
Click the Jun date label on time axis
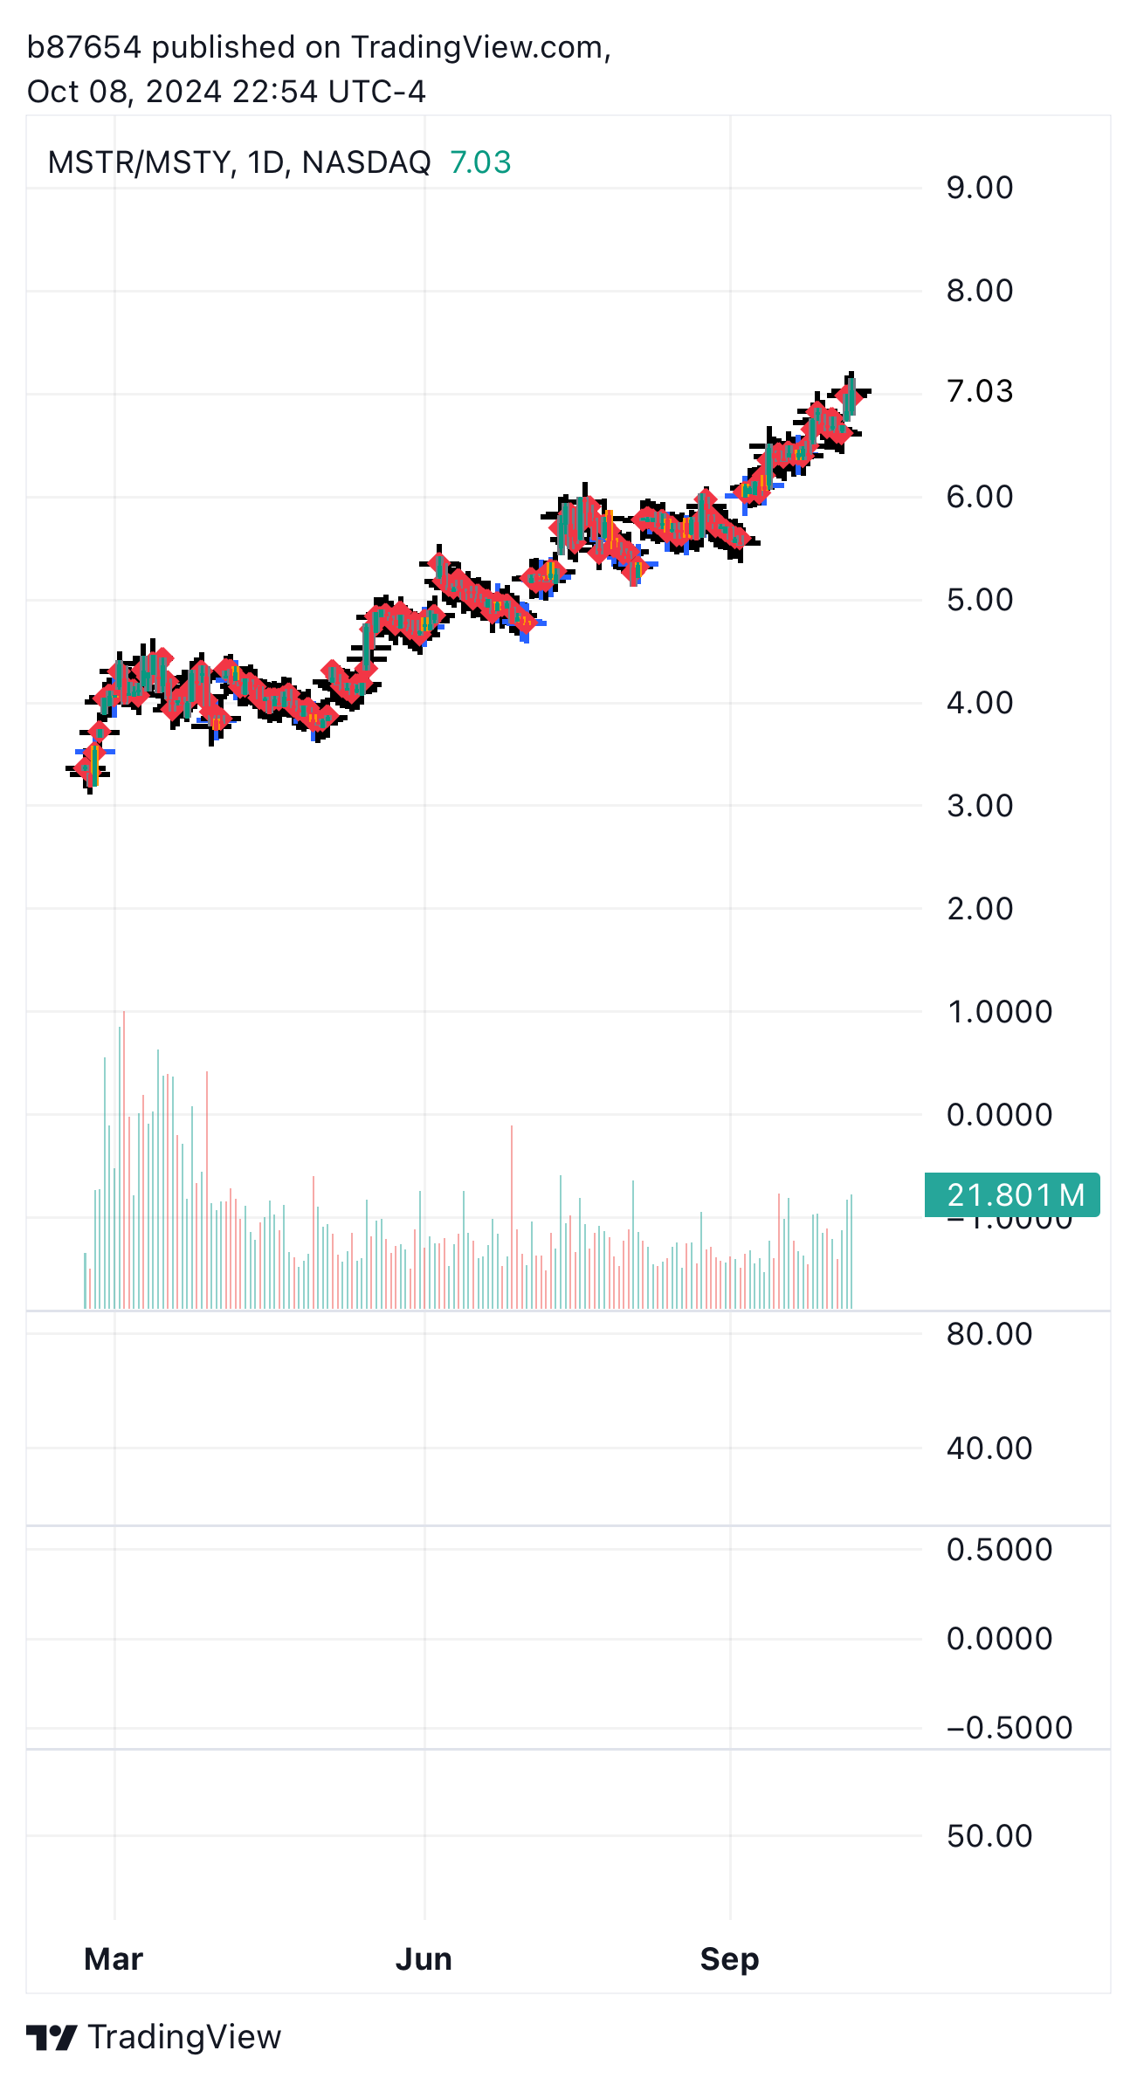point(424,1959)
